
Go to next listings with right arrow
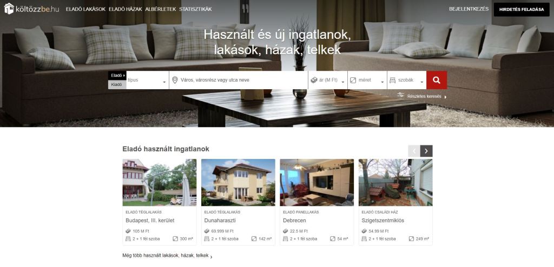(x=426, y=151)
